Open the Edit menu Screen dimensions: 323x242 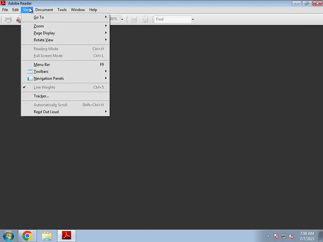(15, 10)
